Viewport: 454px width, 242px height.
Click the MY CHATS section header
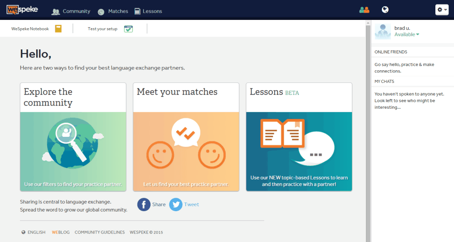click(384, 82)
